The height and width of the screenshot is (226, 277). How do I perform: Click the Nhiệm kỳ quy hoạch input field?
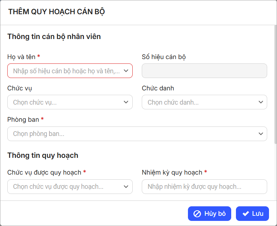click(x=204, y=187)
